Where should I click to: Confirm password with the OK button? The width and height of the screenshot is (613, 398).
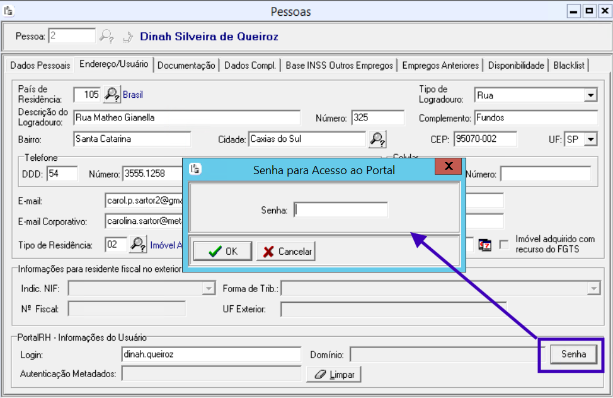pyautogui.click(x=222, y=251)
